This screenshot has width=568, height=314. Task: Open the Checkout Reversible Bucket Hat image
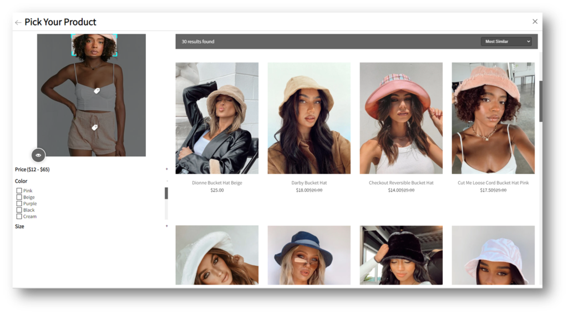pos(401,119)
